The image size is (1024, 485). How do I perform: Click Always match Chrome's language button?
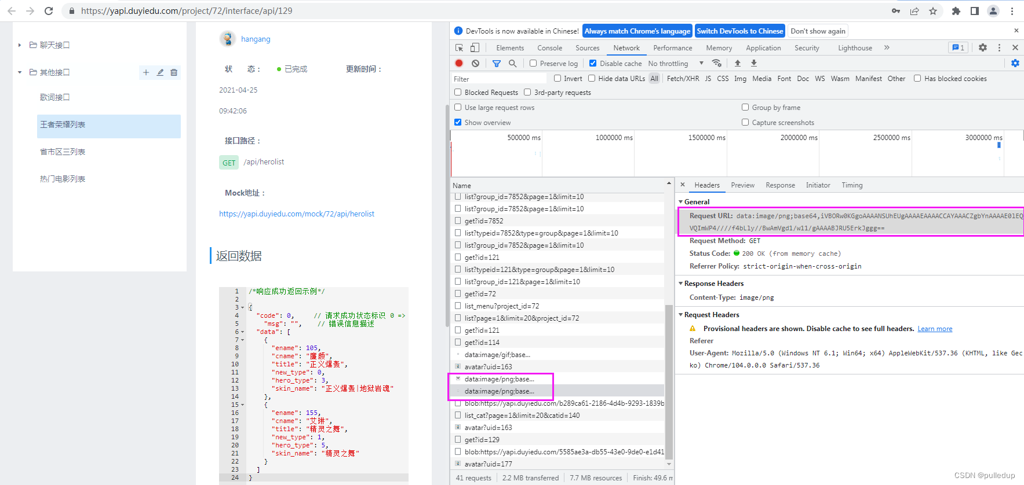(637, 31)
